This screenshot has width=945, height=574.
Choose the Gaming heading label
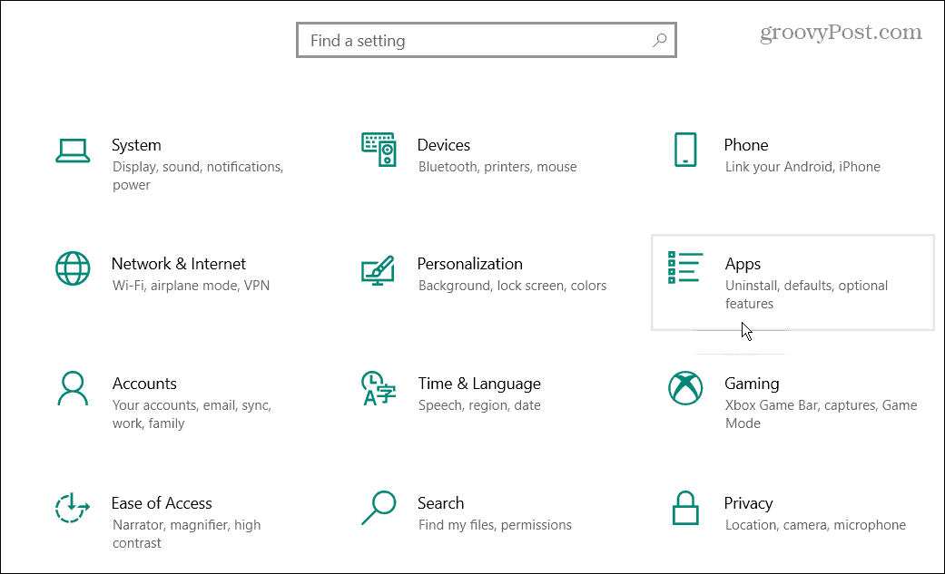(x=752, y=384)
